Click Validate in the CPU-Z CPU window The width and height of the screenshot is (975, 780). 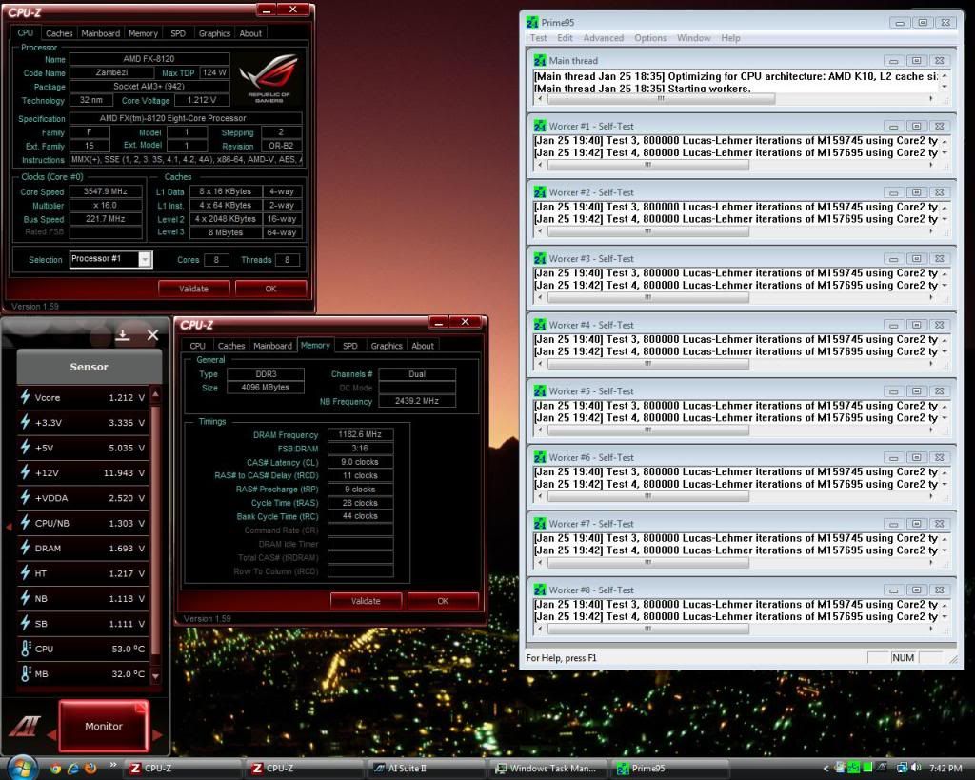click(x=193, y=288)
